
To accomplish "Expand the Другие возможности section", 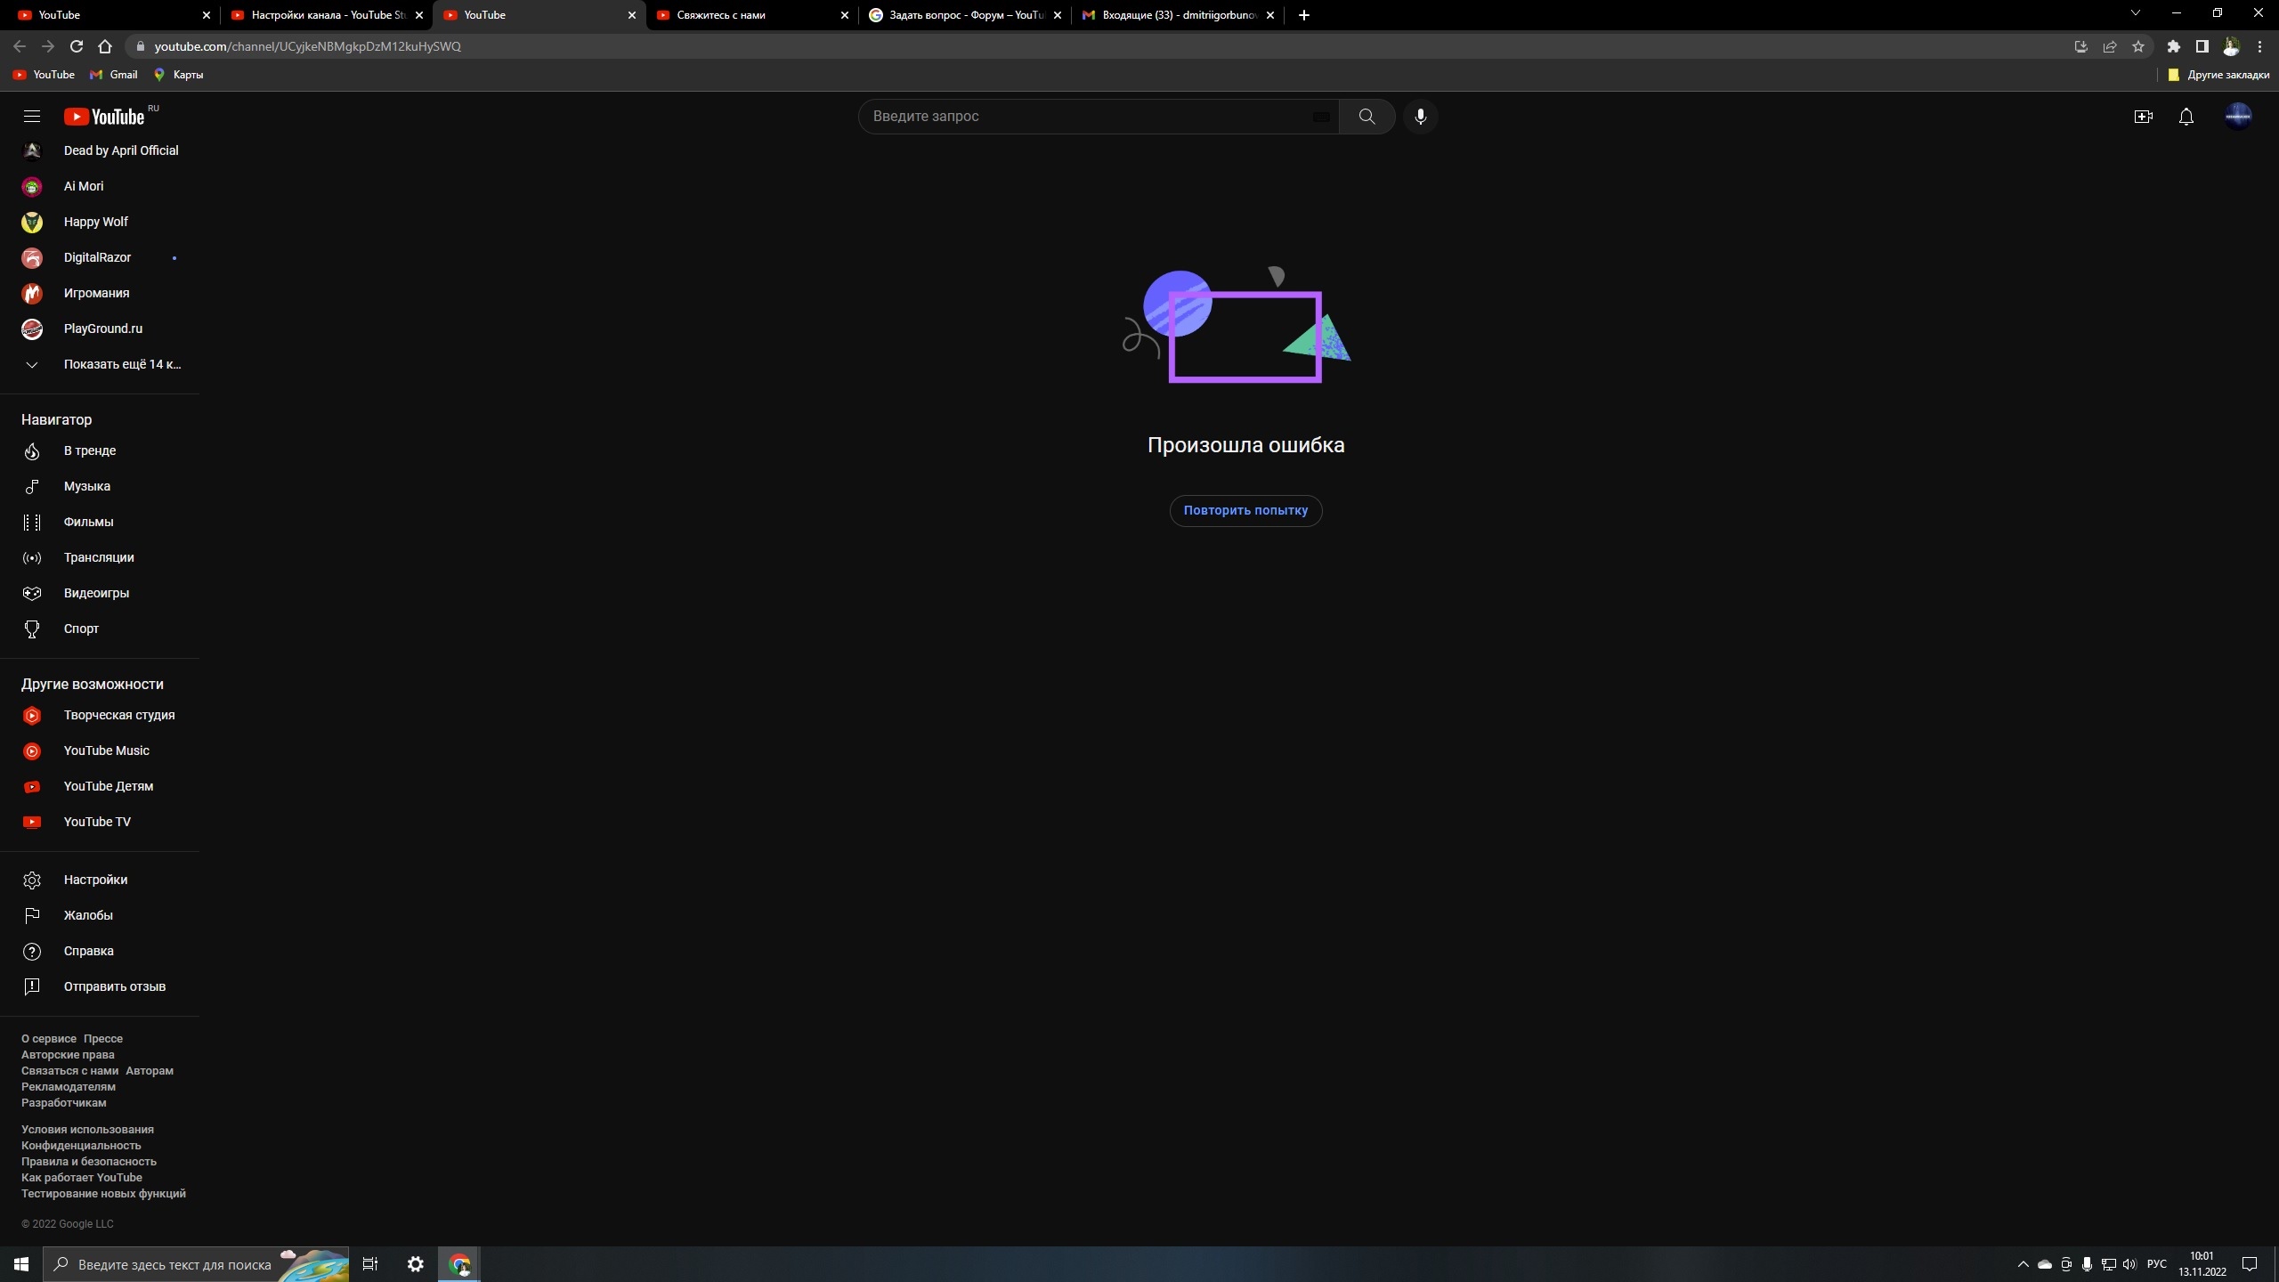I will (x=93, y=683).
